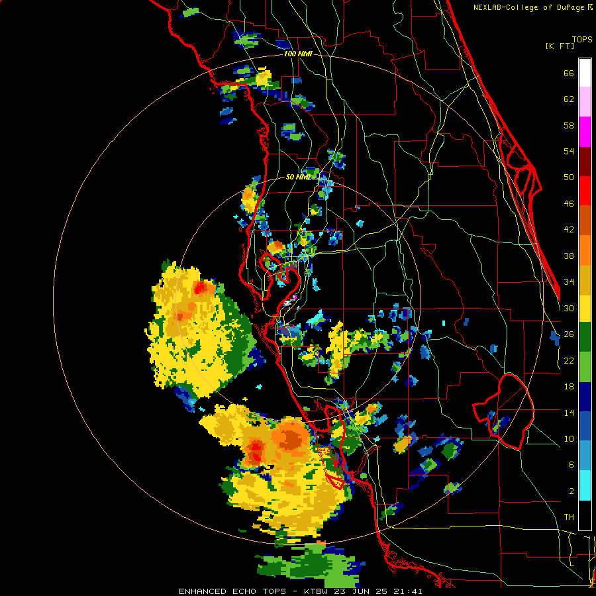Click the light pink legend swatch

[x=585, y=101]
